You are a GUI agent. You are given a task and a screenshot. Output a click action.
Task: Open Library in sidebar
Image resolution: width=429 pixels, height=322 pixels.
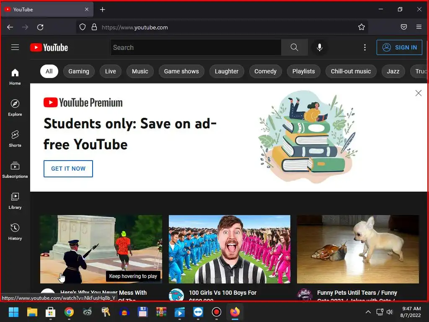pos(15,201)
